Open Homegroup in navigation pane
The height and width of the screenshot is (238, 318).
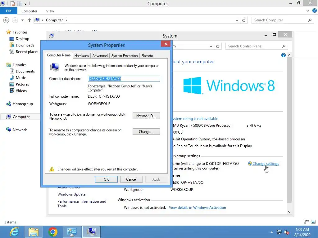click(22, 104)
